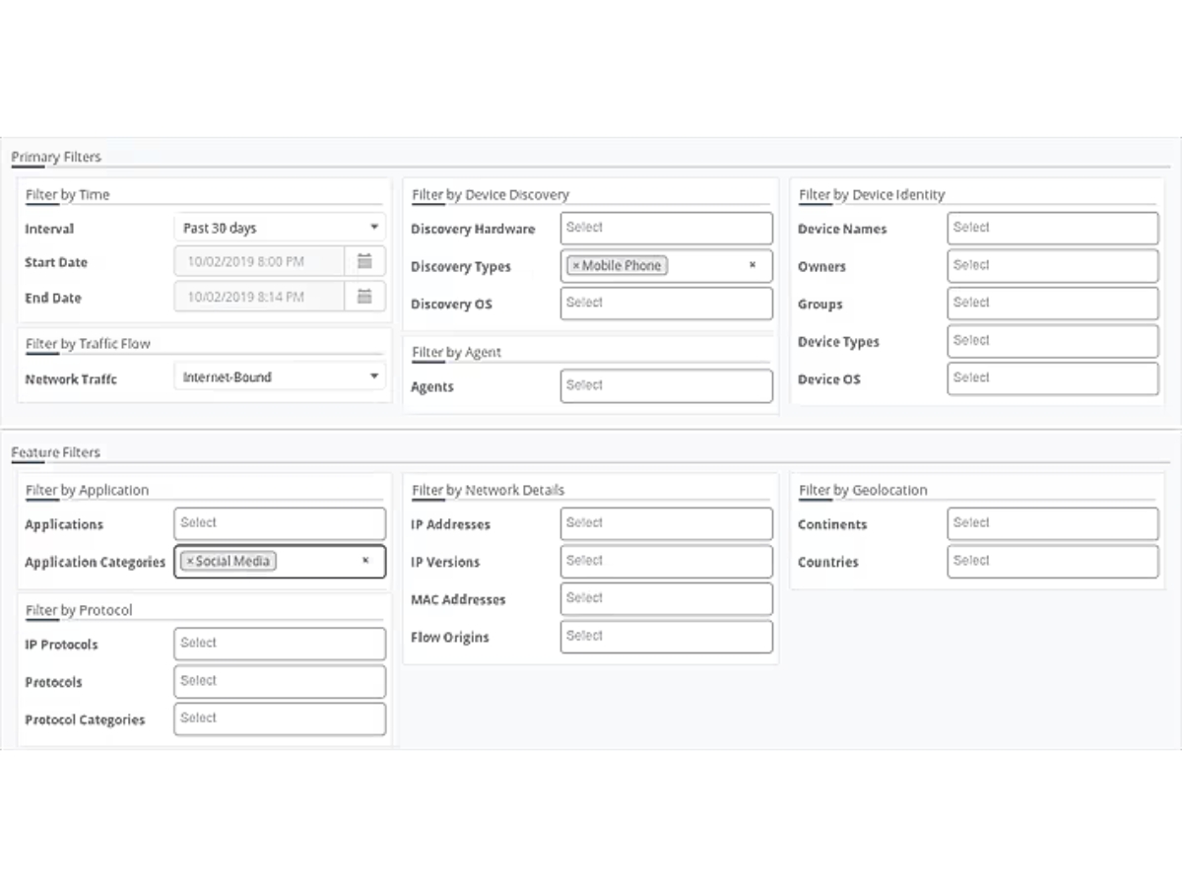Viewport: 1182px width, 887px height.
Task: Click the Feature Filters heading
Action: tap(56, 452)
